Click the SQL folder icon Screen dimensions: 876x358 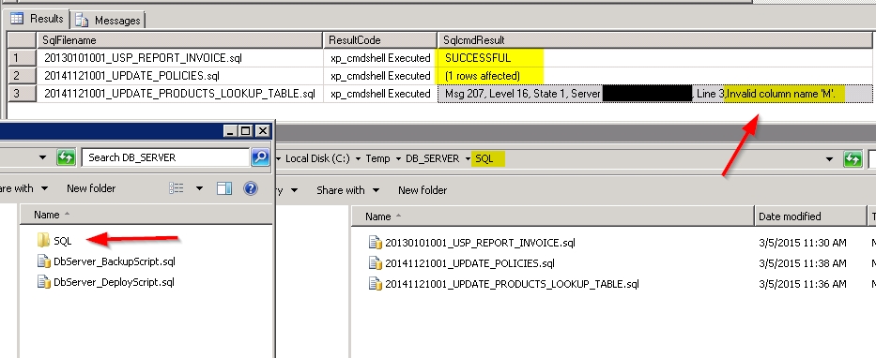point(43,240)
